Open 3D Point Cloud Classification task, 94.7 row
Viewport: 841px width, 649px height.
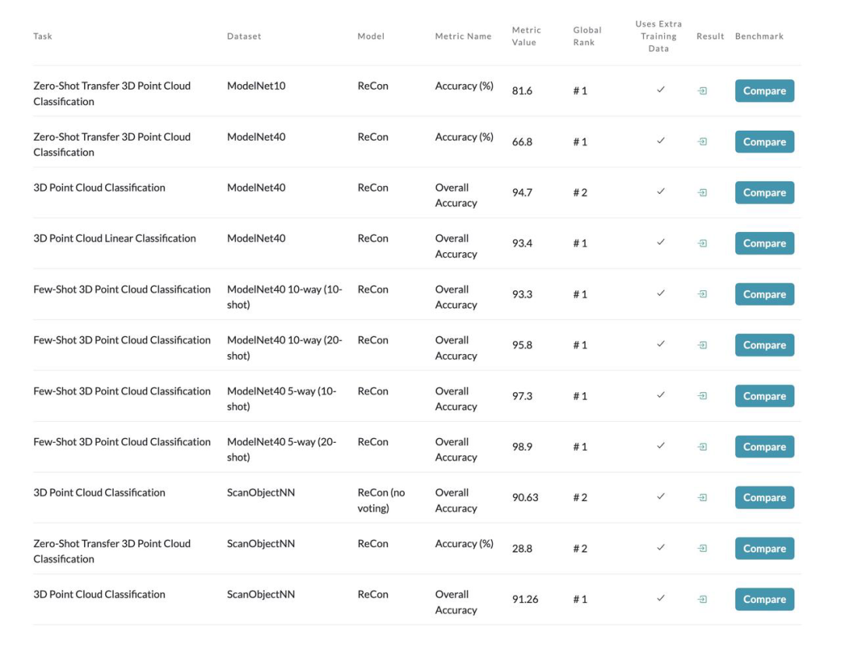(99, 188)
